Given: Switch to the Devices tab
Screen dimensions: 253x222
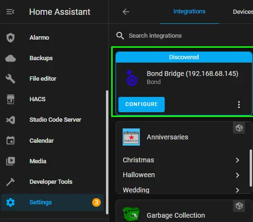Looking at the screenshot, I should [243, 12].
